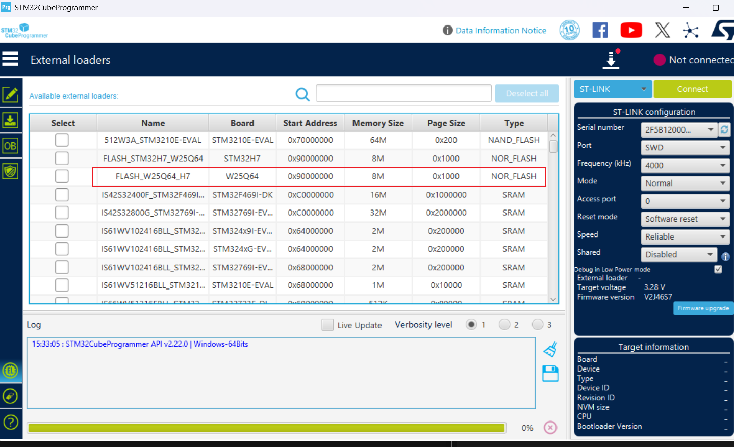Open Memory & File editing panel

10,94
